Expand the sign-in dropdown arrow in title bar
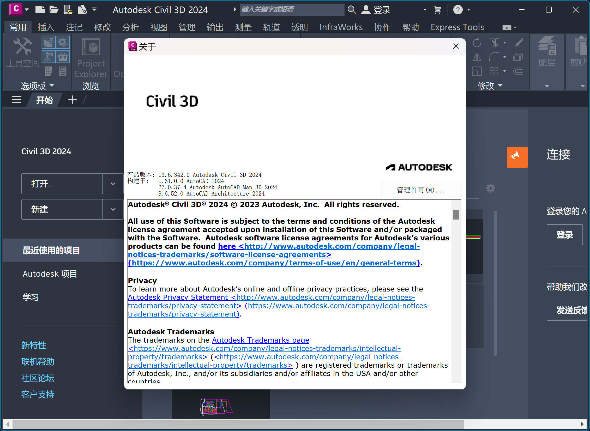Viewport: 590px width, 431px height. click(x=425, y=10)
